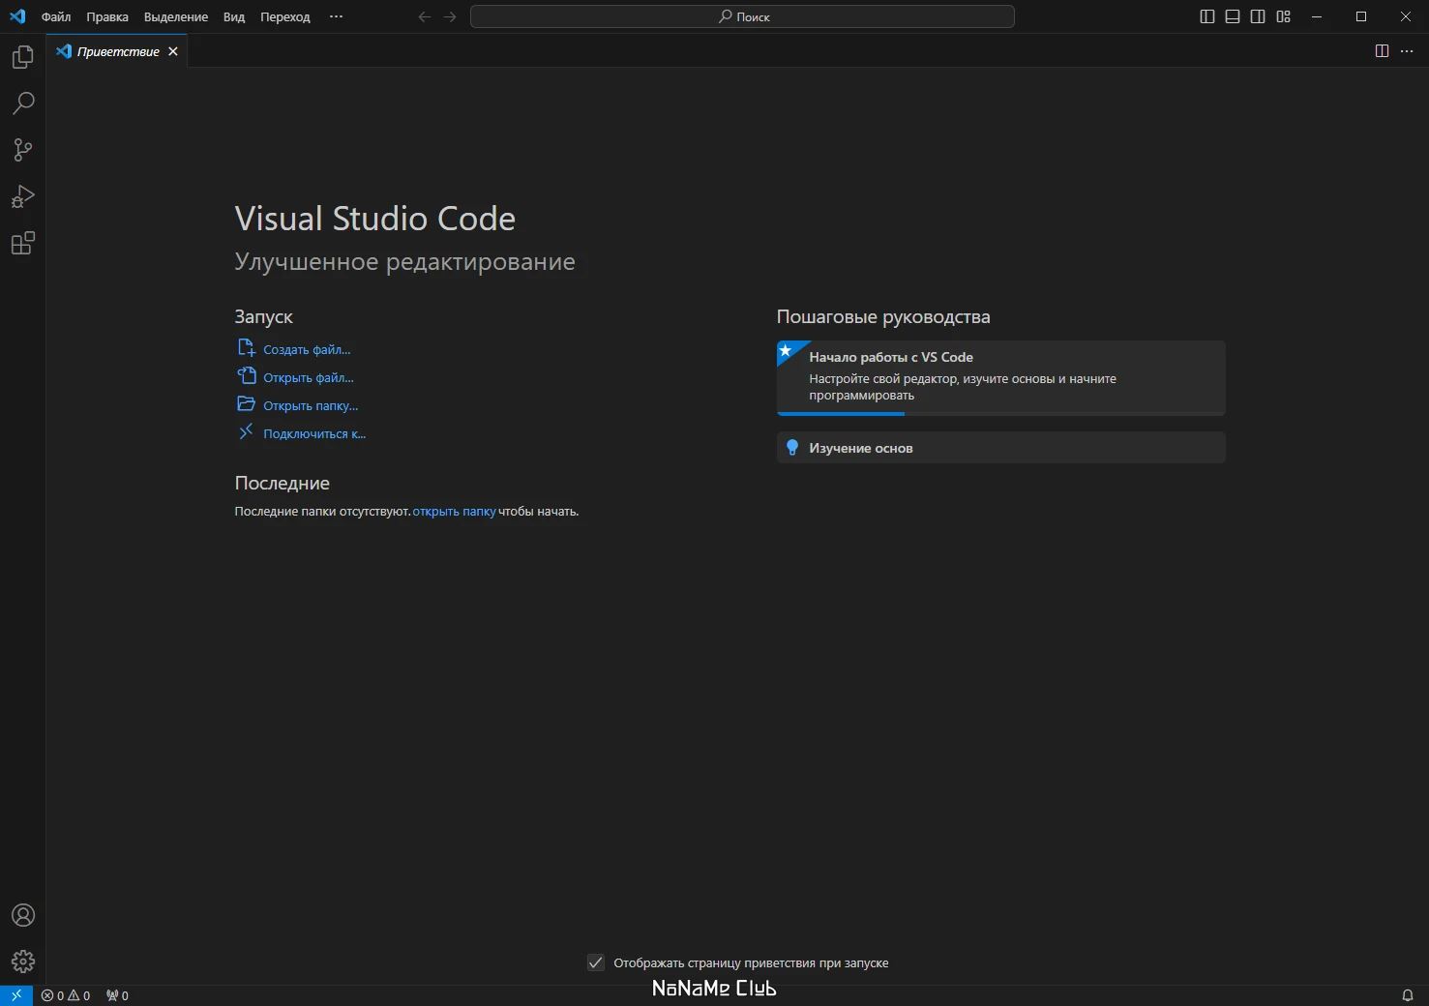Screen dimensions: 1429x1006
Task: Expand the hidden menus ellipsis in menu bar
Action: pyautogui.click(x=336, y=16)
